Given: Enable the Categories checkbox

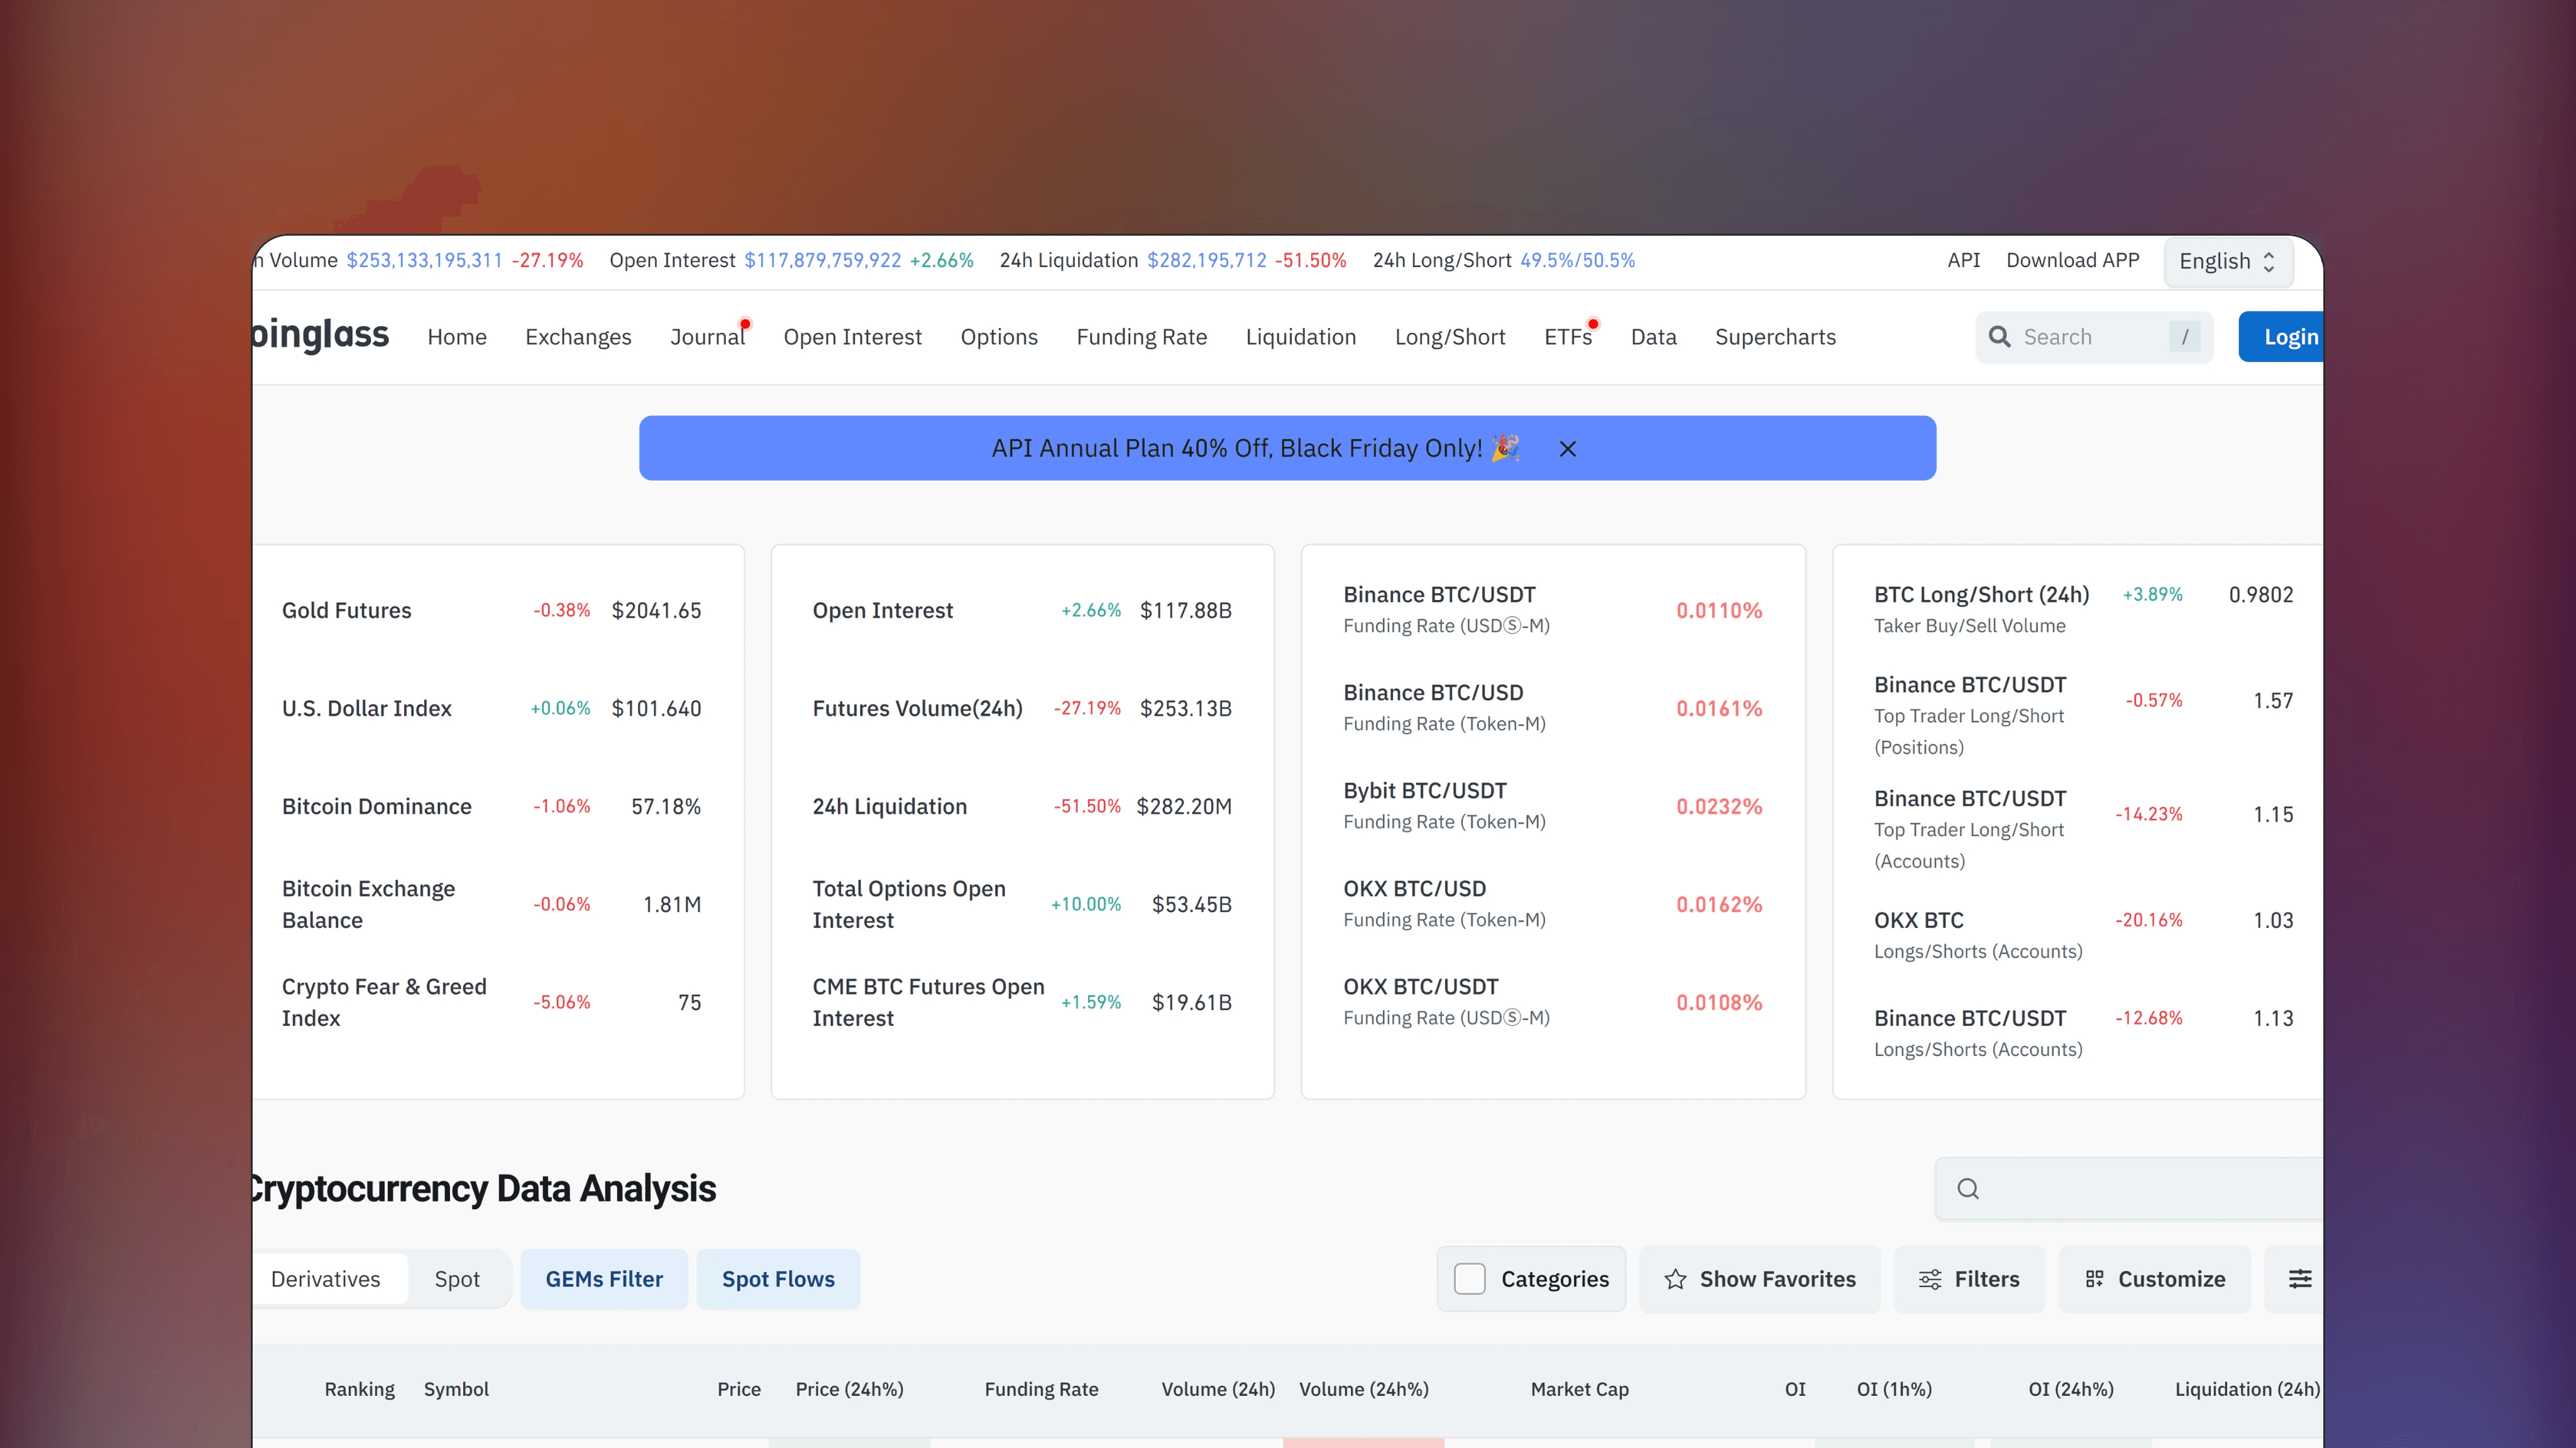Looking at the screenshot, I should (1470, 1278).
